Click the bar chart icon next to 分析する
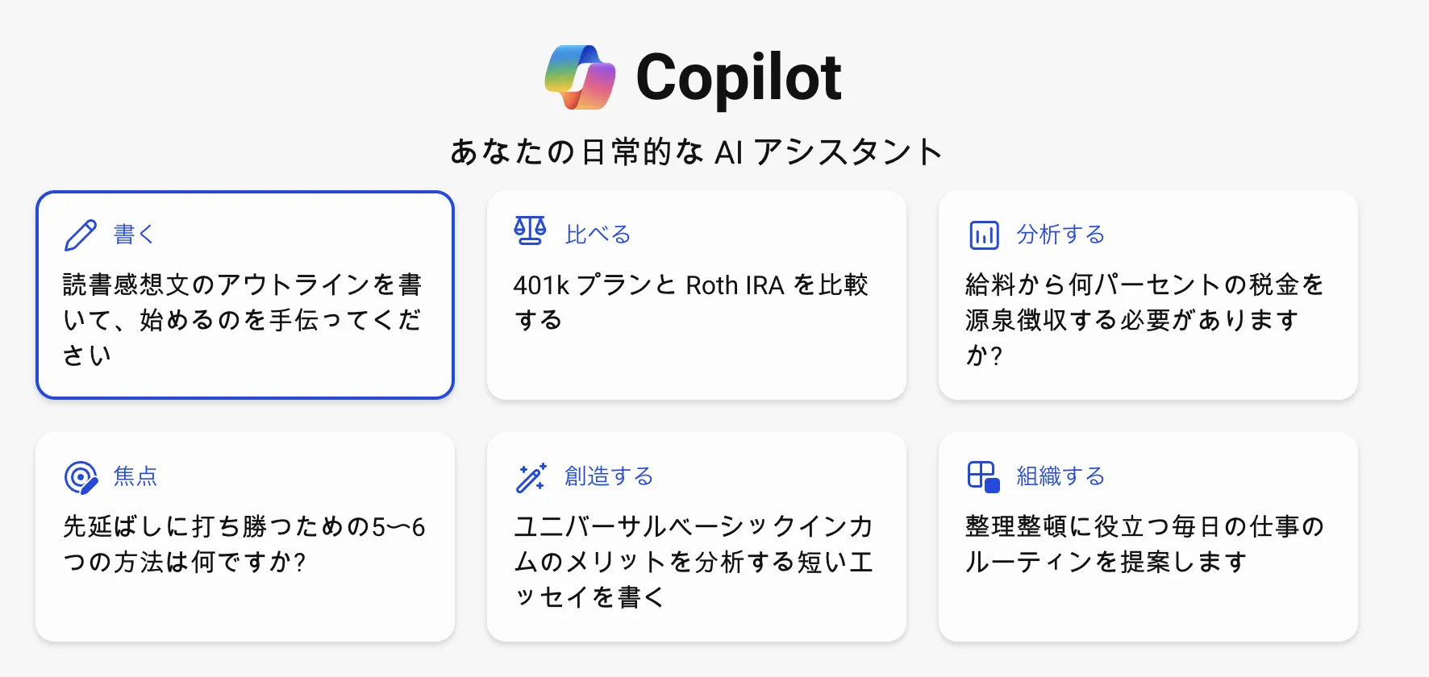1429x677 pixels. tap(982, 234)
